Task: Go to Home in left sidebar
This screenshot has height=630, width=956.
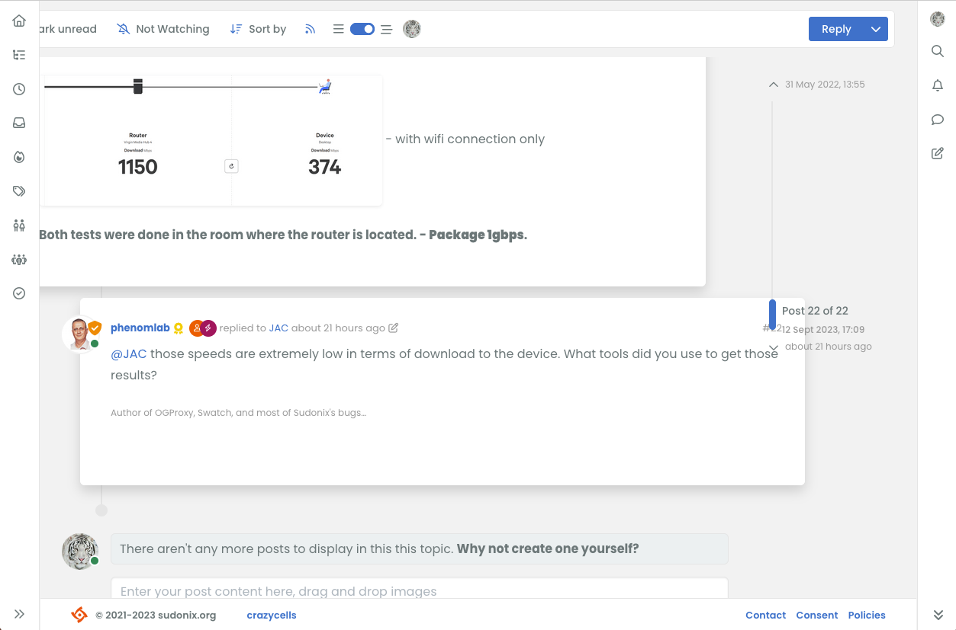Action: tap(20, 21)
